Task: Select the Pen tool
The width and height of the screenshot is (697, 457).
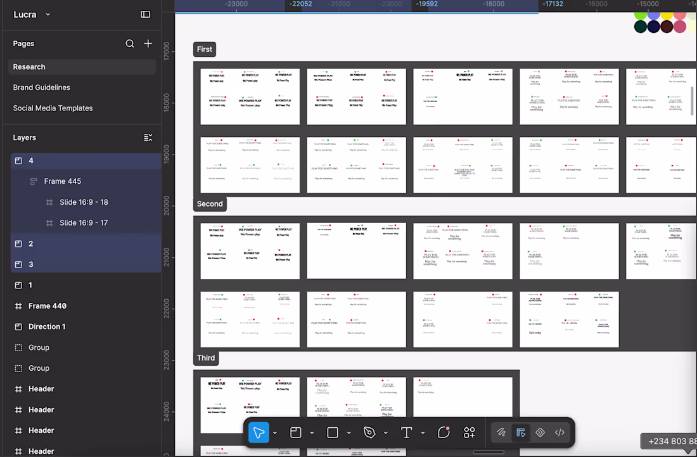Action: pos(369,432)
